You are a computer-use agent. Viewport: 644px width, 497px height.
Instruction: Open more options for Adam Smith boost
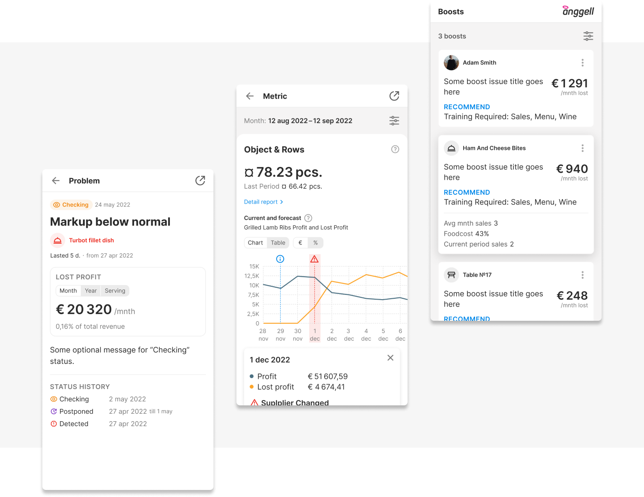(583, 63)
